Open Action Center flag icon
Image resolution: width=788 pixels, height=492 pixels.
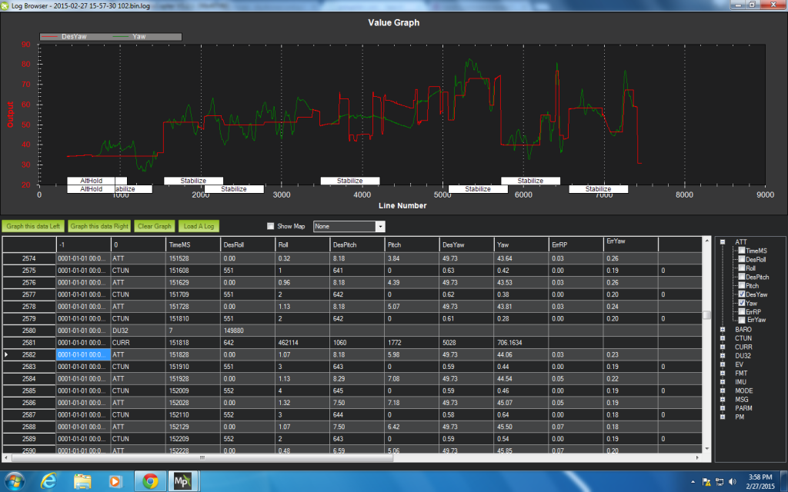pyautogui.click(x=706, y=482)
